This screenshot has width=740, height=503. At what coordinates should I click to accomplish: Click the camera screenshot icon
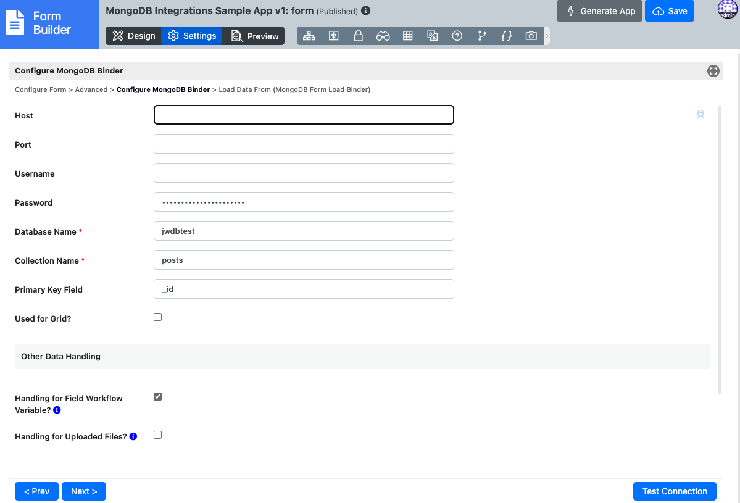click(x=531, y=36)
